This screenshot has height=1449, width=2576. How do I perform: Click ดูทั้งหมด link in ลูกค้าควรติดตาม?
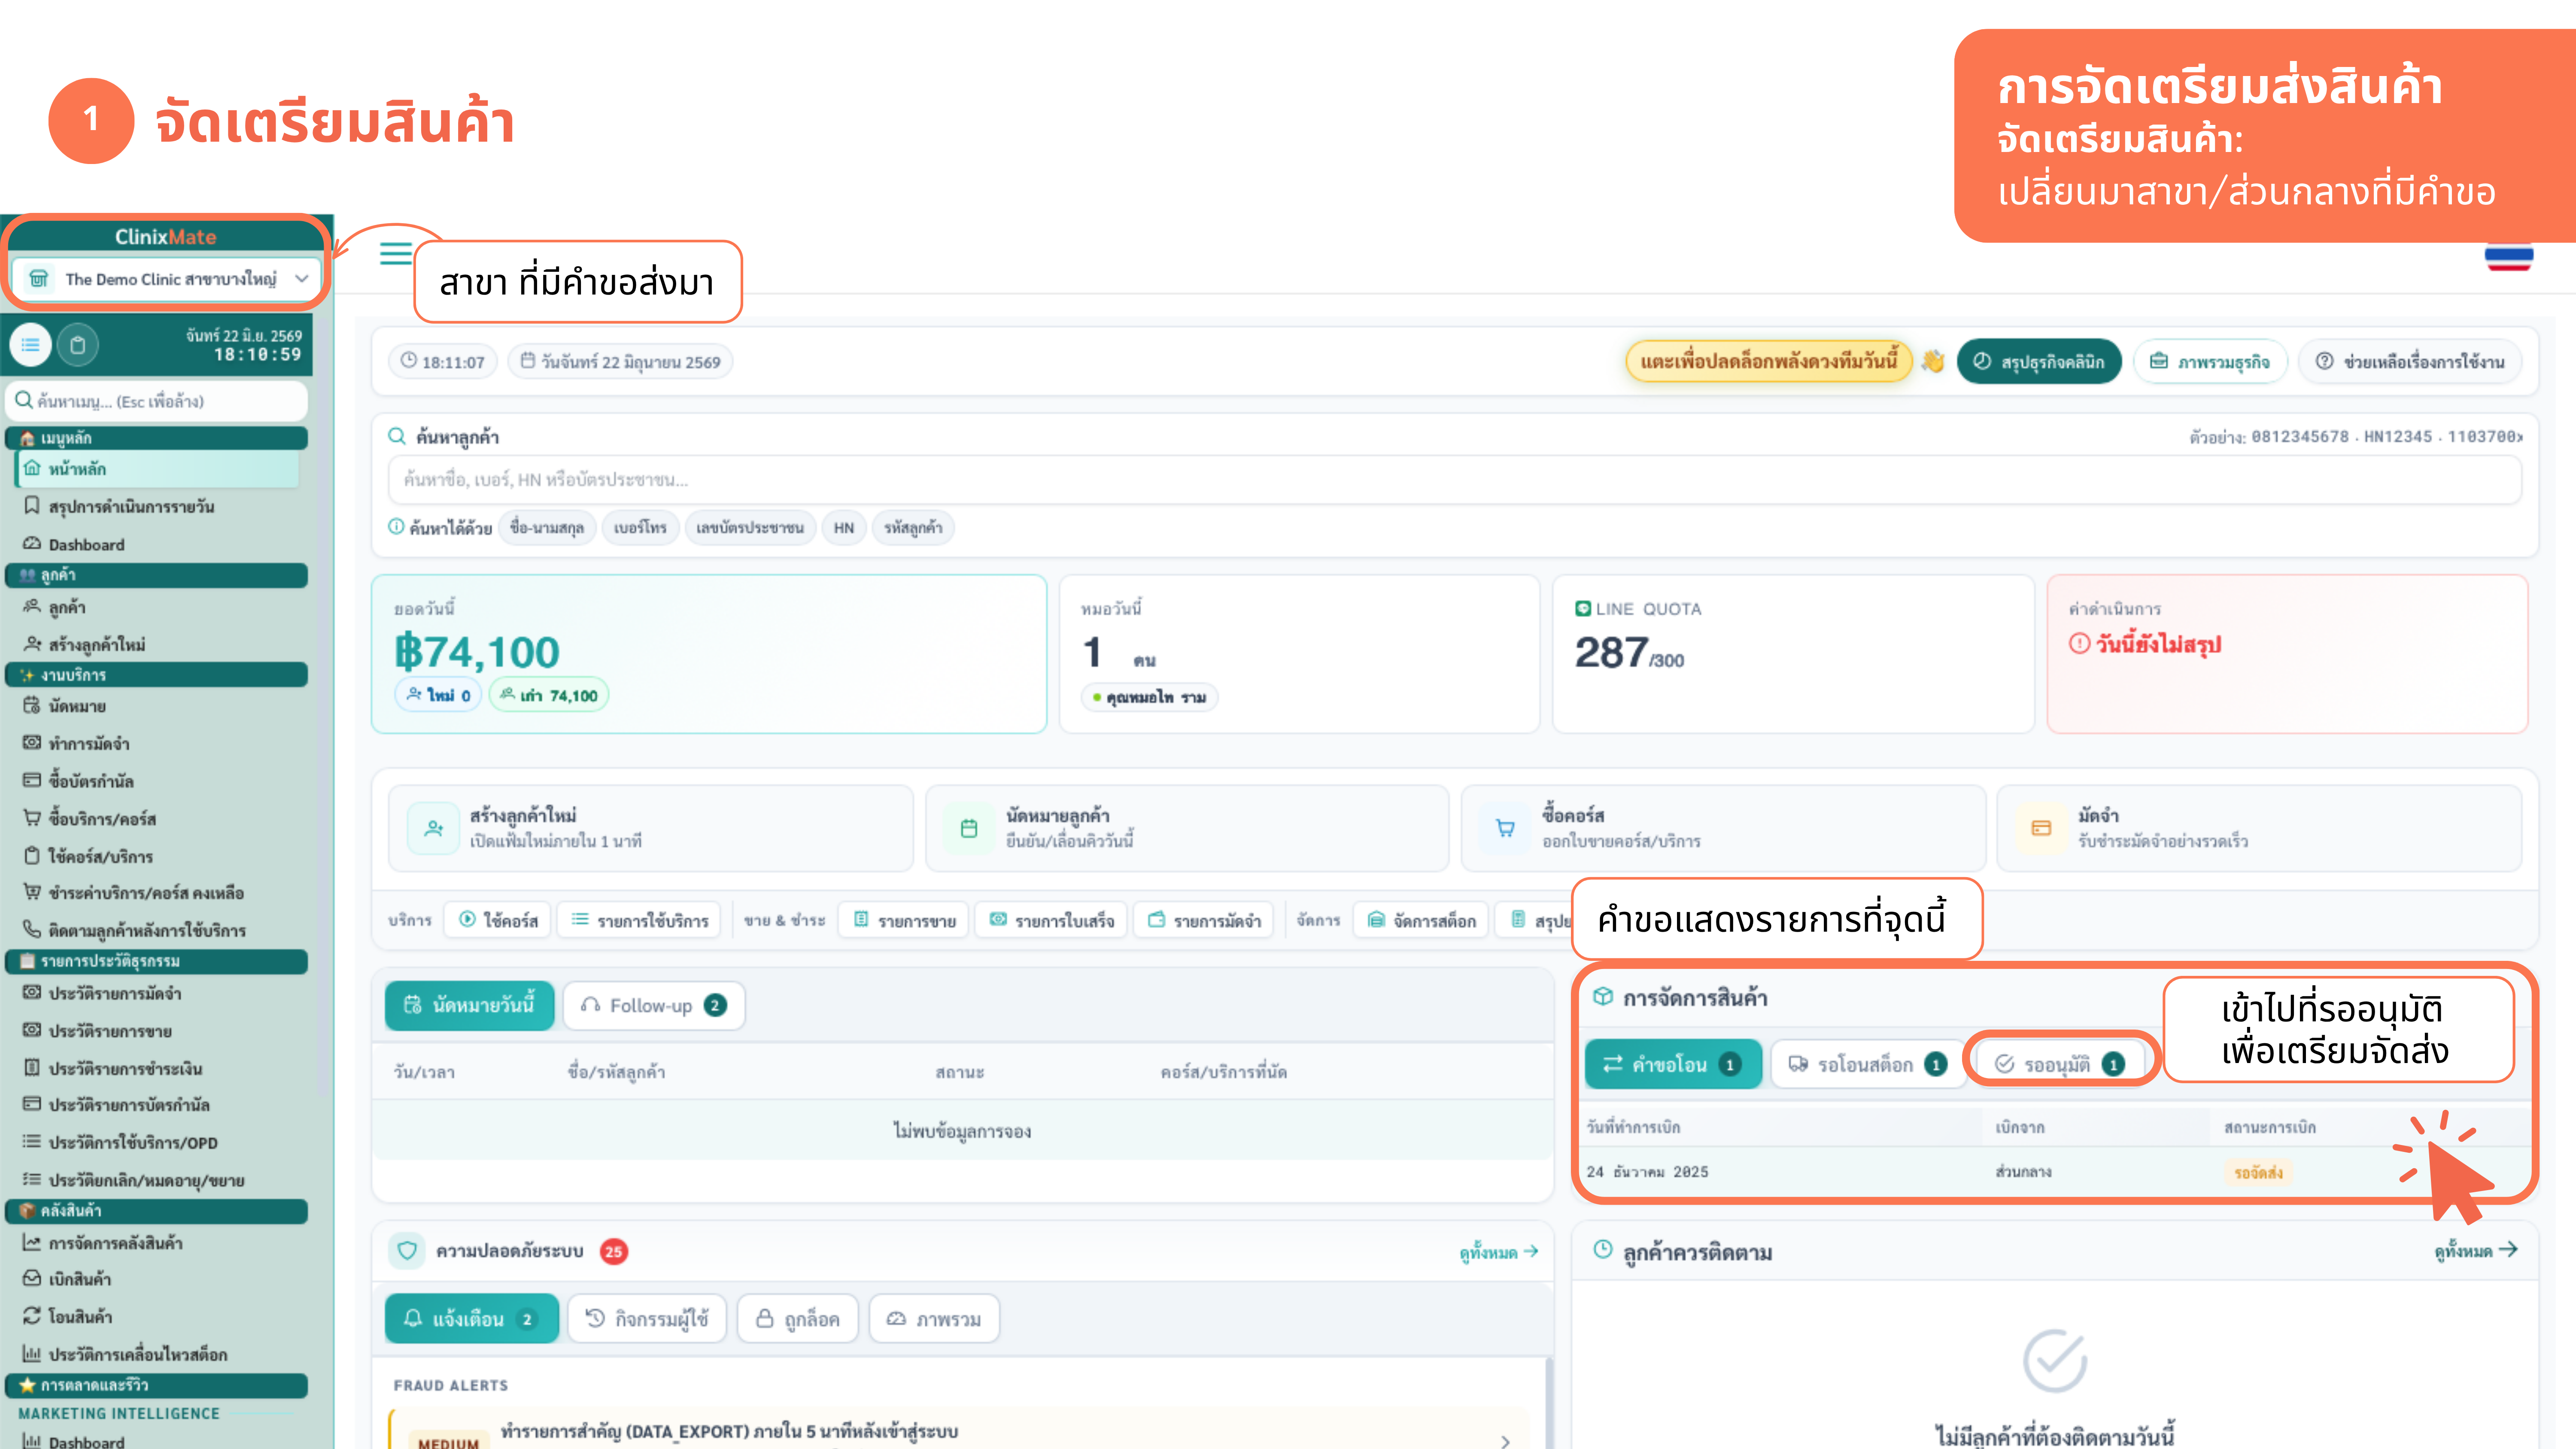(2476, 1251)
